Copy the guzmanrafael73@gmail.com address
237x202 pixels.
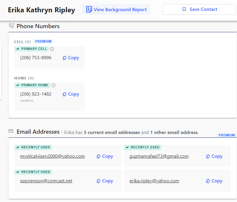point(214,156)
